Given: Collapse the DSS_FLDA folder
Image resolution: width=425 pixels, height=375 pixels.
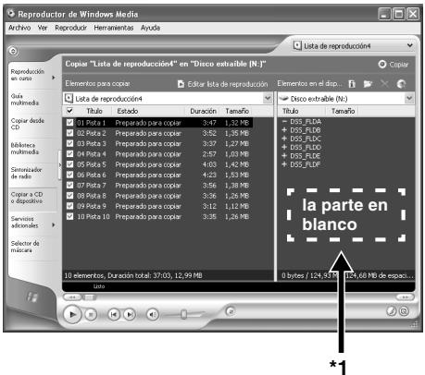Looking at the screenshot, I should point(284,121).
